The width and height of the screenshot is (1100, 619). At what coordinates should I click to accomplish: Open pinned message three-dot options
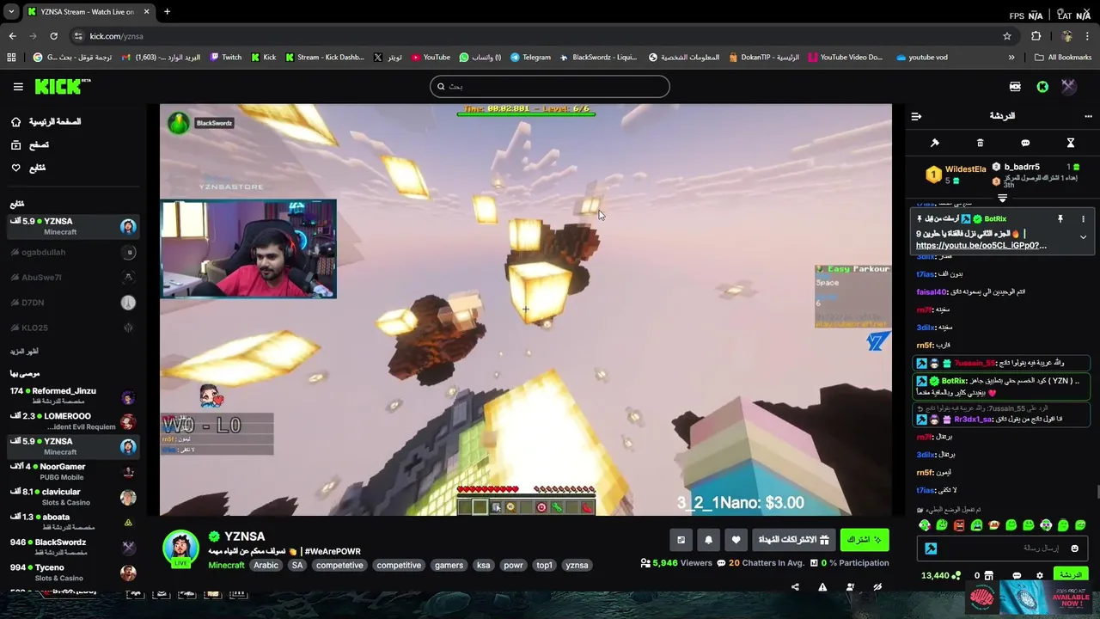click(x=1083, y=219)
